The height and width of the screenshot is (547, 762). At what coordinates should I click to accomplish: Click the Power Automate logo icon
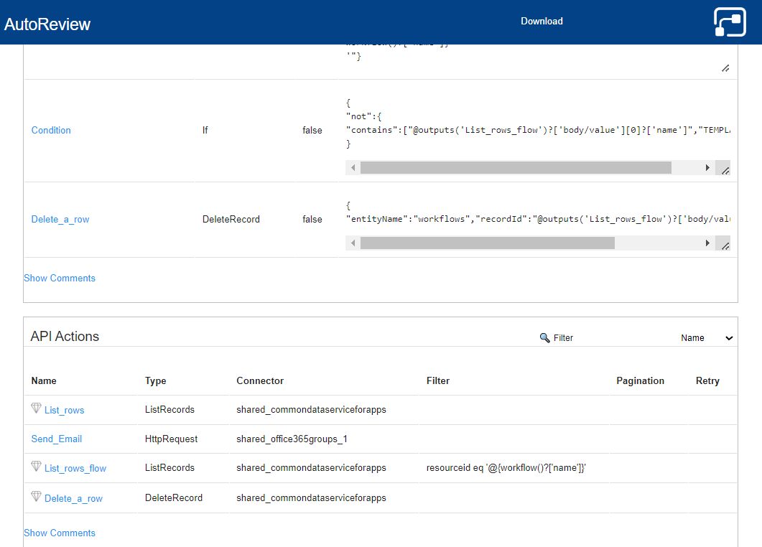point(730,22)
